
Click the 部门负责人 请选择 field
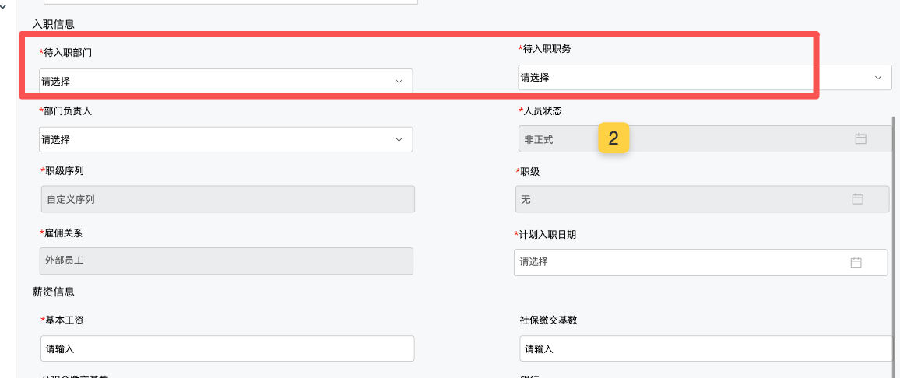[x=210, y=140]
